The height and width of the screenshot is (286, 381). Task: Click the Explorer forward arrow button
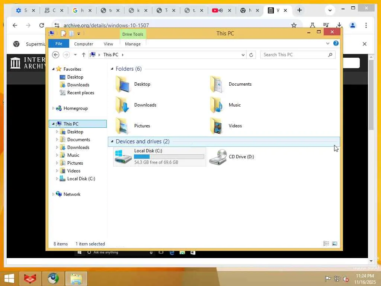coord(66,55)
